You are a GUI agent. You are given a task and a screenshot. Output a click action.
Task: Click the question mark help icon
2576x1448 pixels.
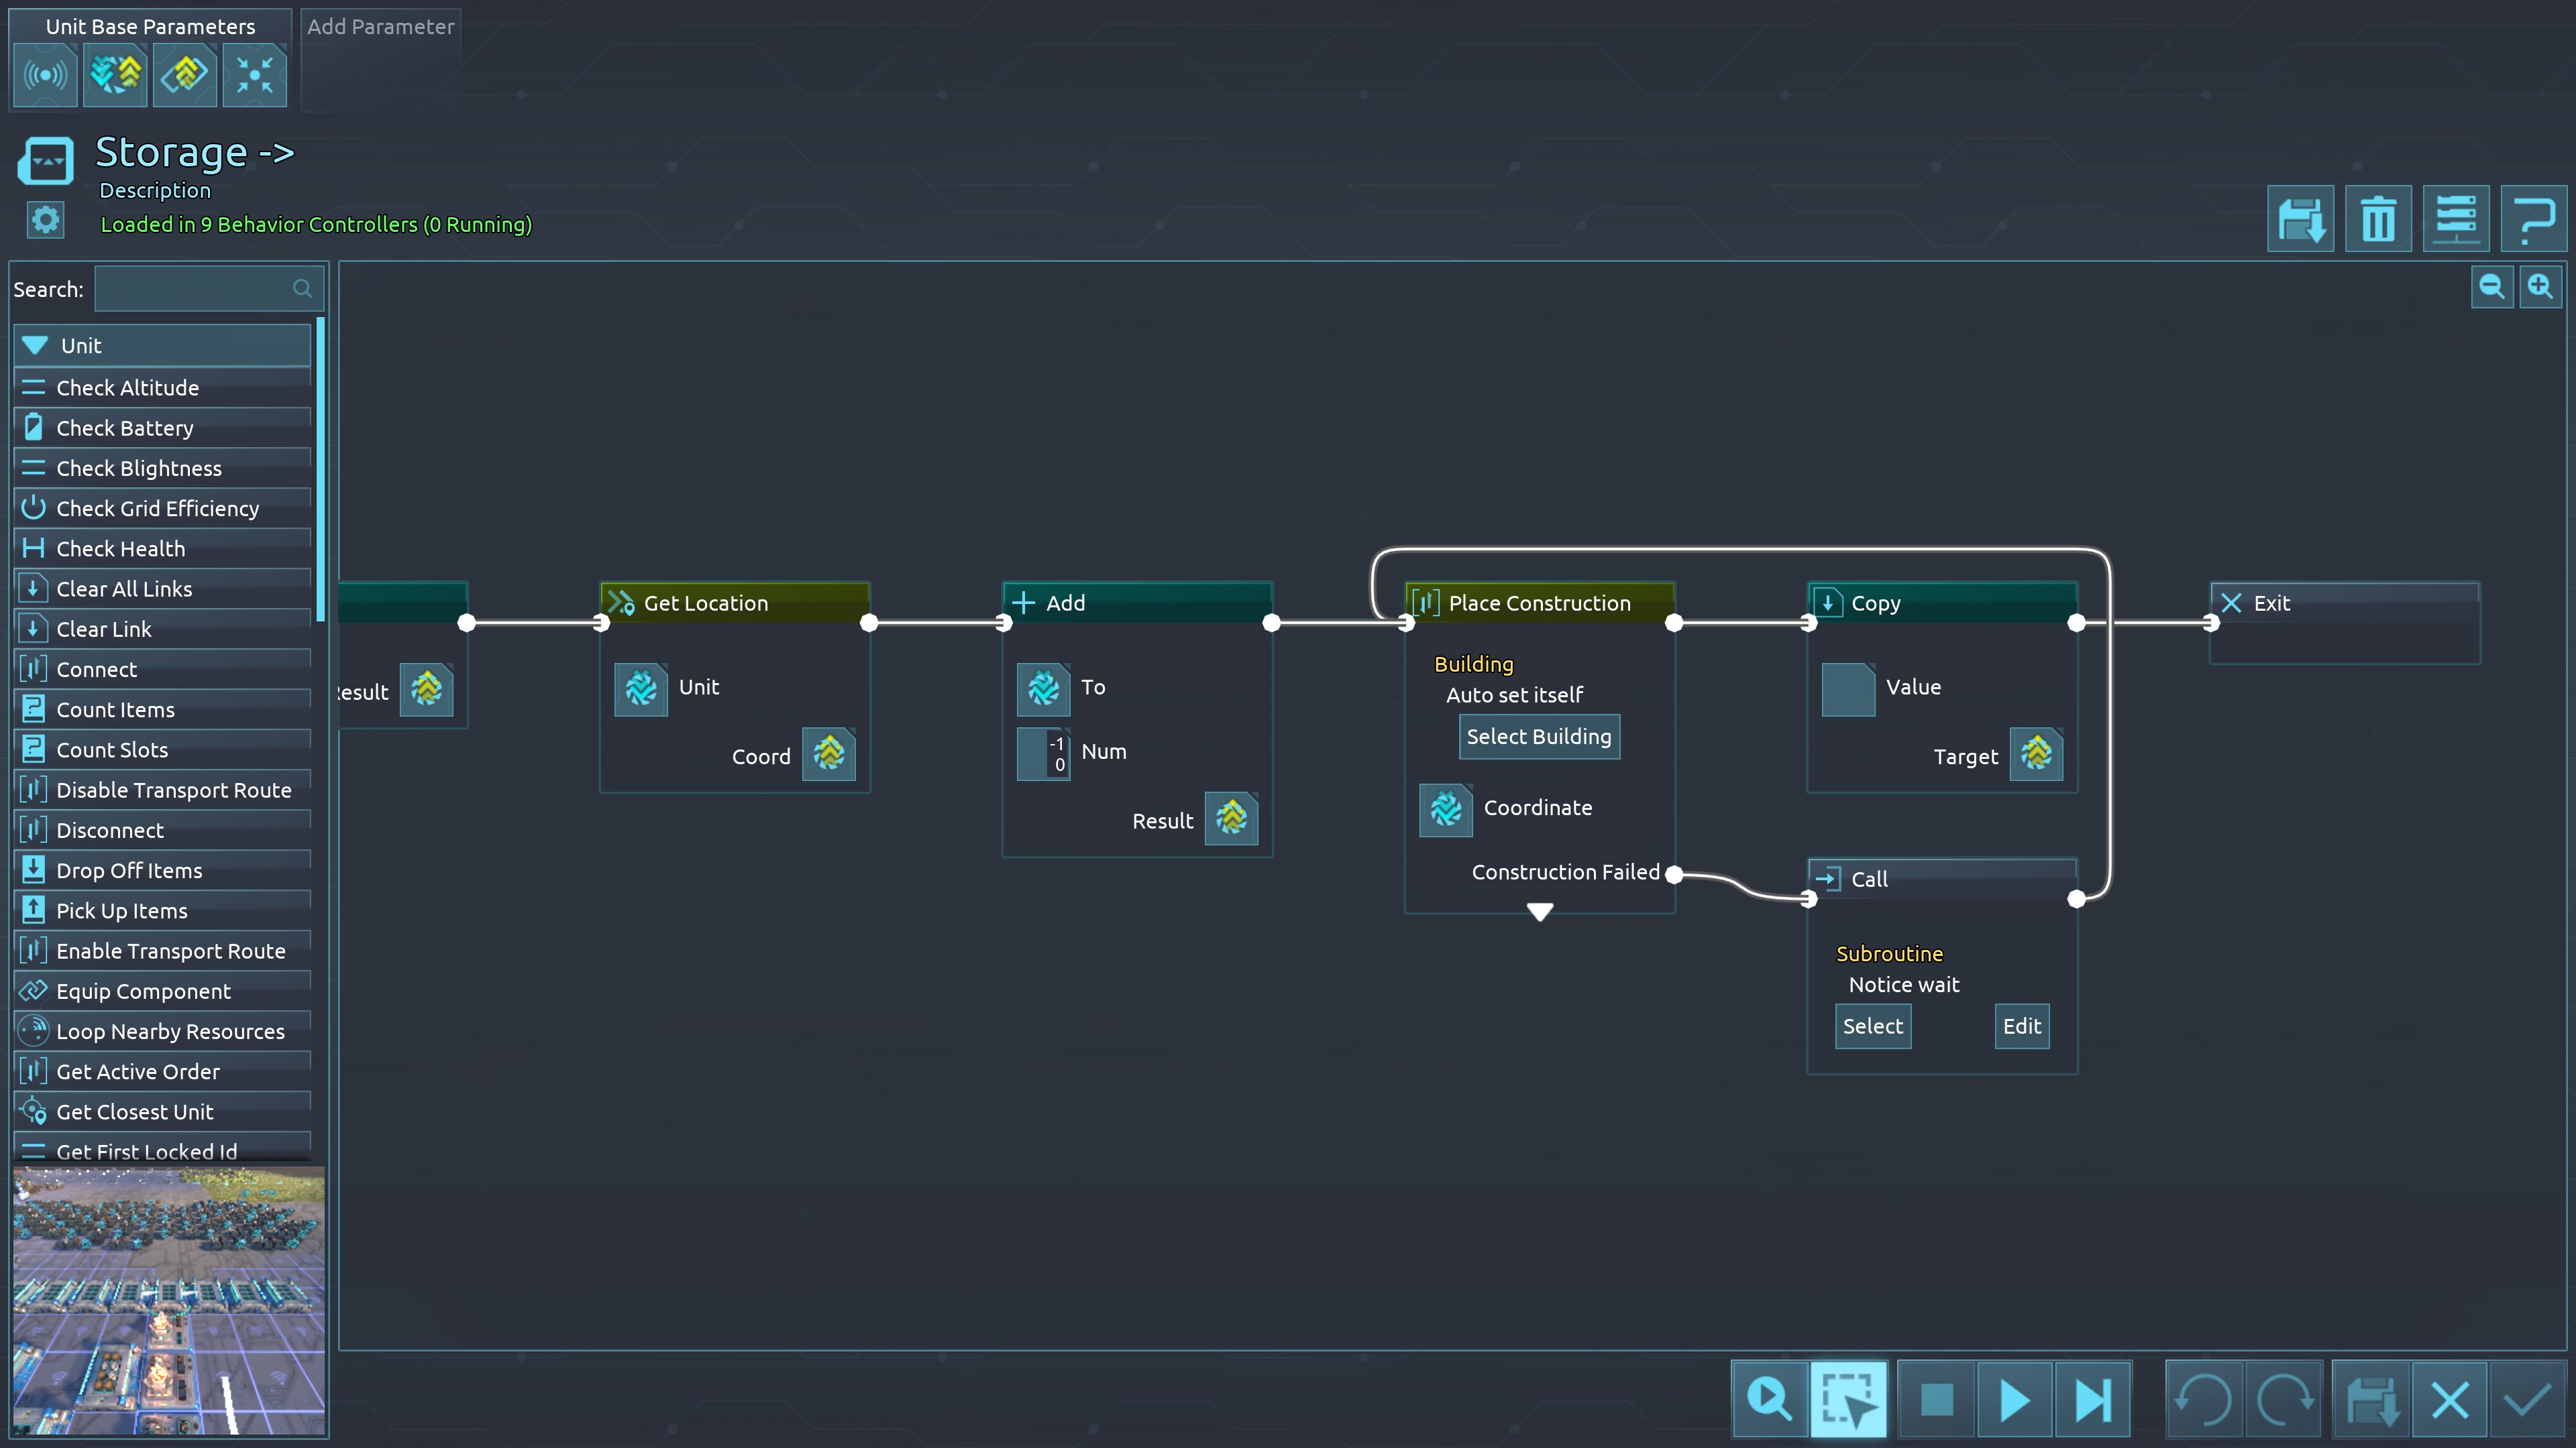[x=2533, y=219]
